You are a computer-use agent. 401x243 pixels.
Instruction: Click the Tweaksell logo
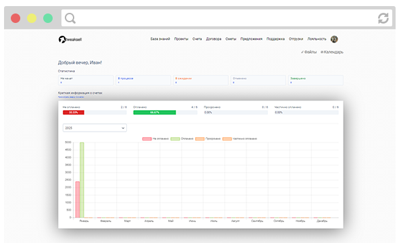tap(70, 39)
